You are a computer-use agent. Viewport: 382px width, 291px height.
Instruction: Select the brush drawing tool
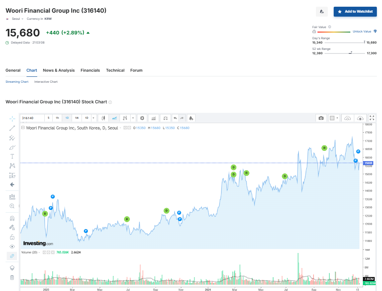tap(12, 147)
